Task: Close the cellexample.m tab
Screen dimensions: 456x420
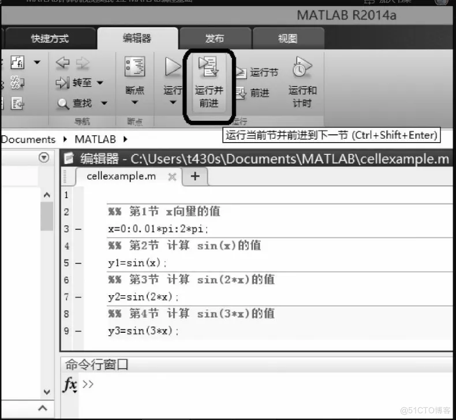Action: point(172,177)
